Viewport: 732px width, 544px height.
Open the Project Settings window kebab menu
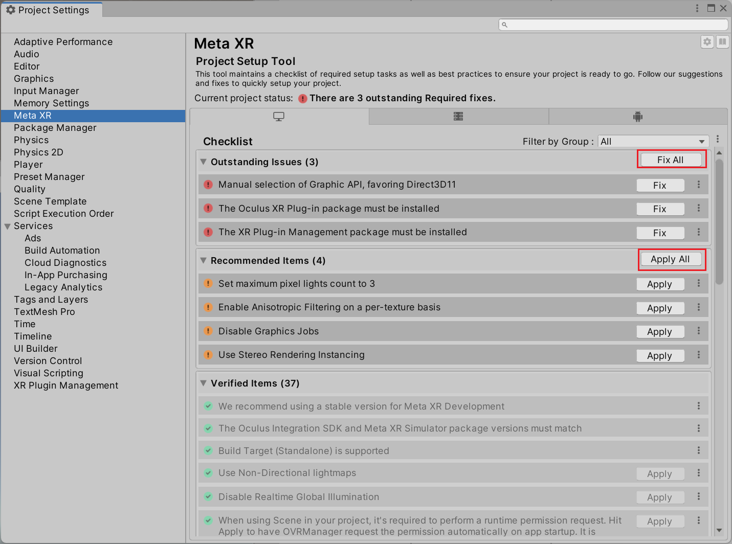click(x=697, y=8)
